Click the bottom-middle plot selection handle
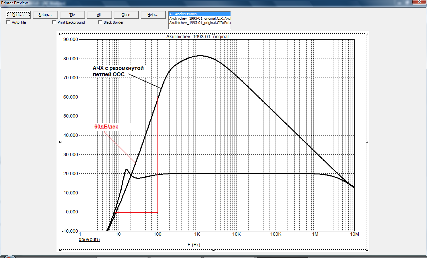This screenshot has height=258, width=427. point(213,250)
